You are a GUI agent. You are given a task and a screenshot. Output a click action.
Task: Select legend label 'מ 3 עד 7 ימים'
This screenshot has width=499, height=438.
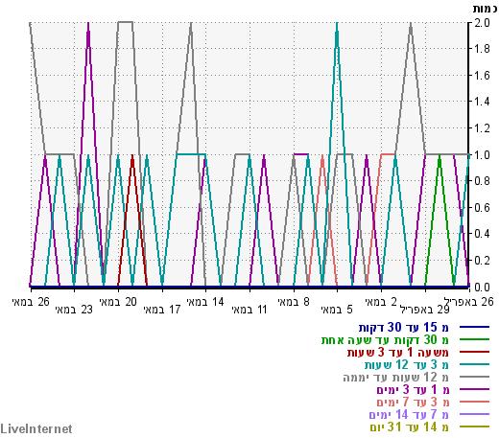pyautogui.click(x=413, y=403)
